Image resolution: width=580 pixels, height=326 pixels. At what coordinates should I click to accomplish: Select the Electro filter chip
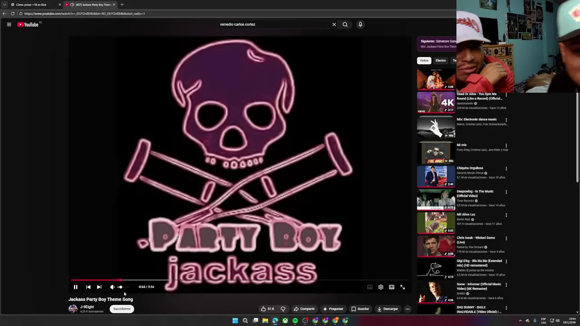[x=440, y=60]
